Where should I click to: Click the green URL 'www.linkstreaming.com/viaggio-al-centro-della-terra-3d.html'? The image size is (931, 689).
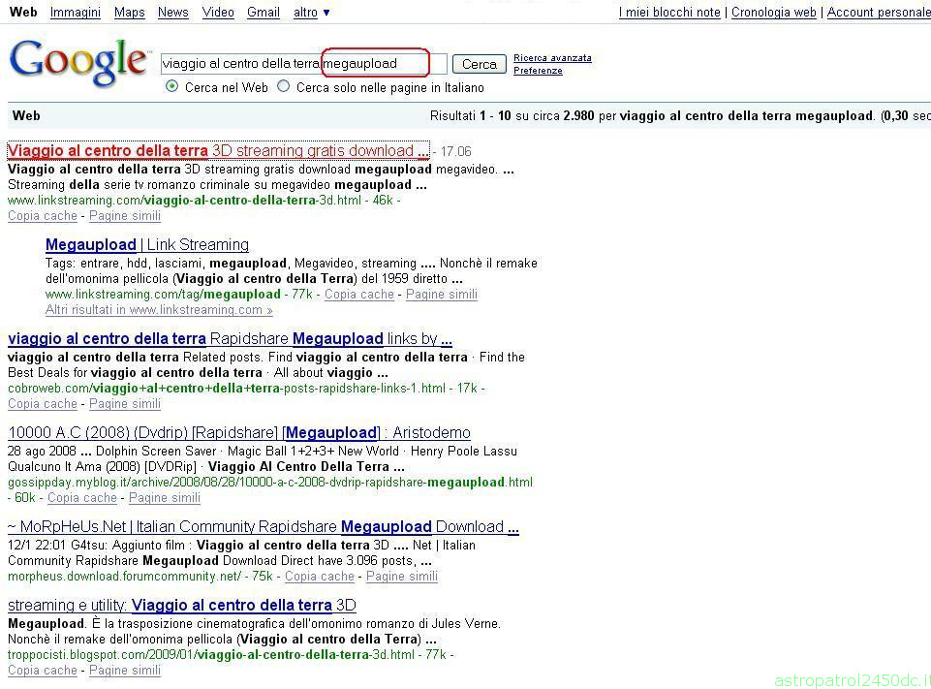pyautogui.click(x=185, y=201)
